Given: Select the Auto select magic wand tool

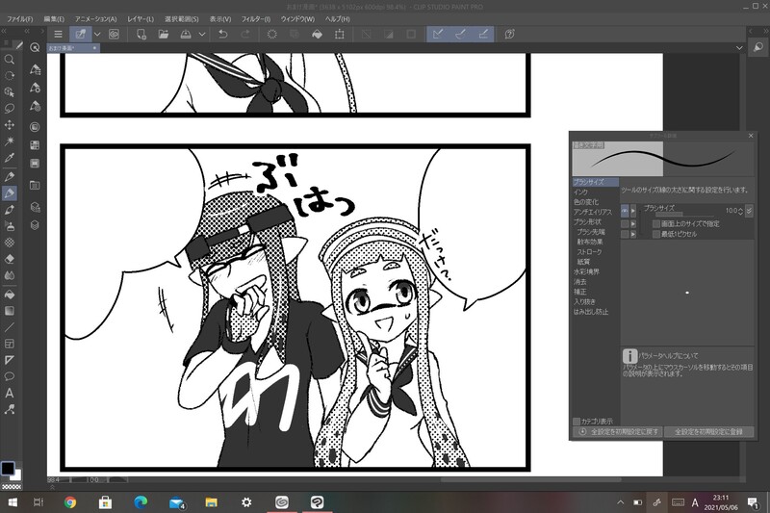Looking at the screenshot, I should (9, 141).
